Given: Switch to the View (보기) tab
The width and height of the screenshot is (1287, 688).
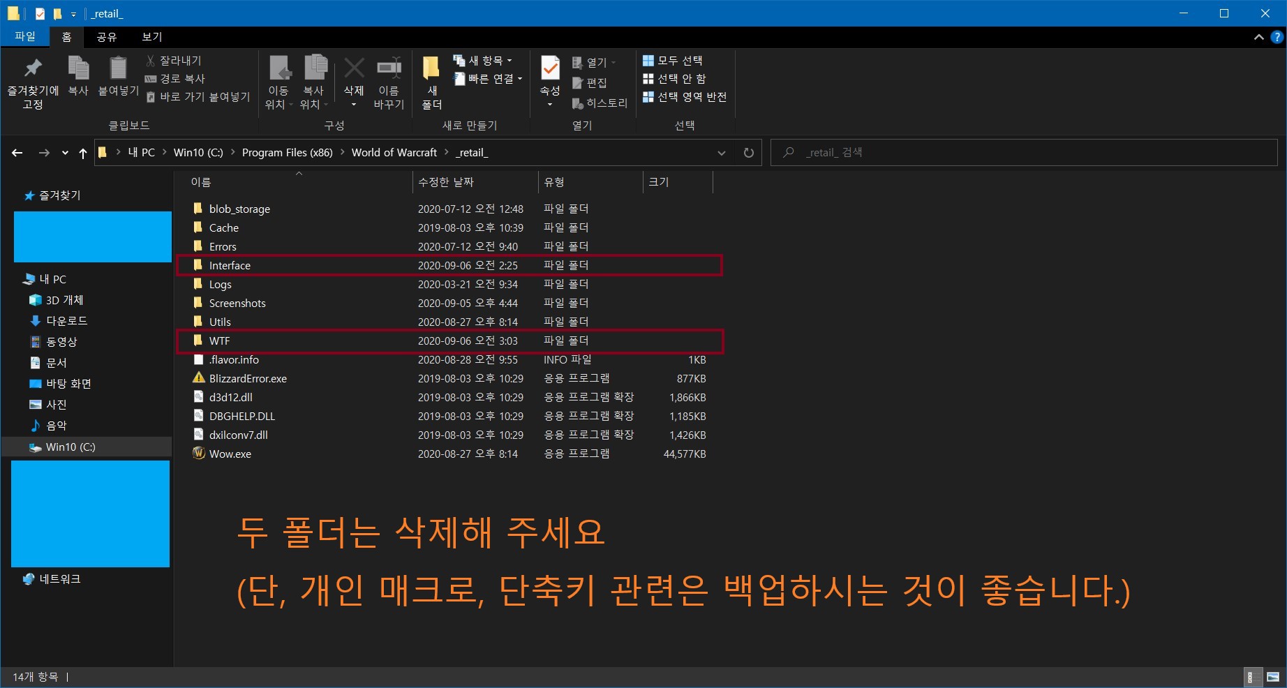Looking at the screenshot, I should coord(152,37).
